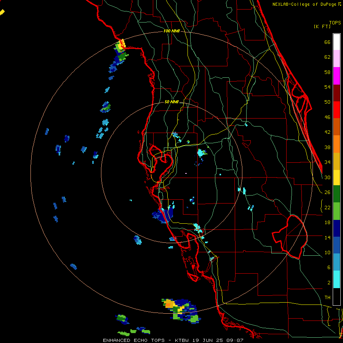This screenshot has height=343, width=343.
Task: Click the magenta legend swatch
Action: click(337, 76)
